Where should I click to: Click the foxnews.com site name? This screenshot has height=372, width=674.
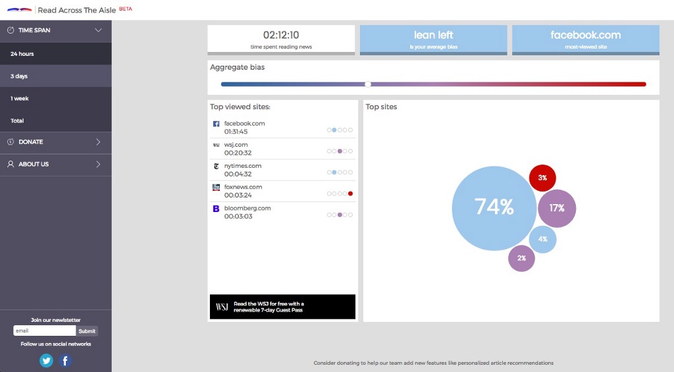[244, 186]
